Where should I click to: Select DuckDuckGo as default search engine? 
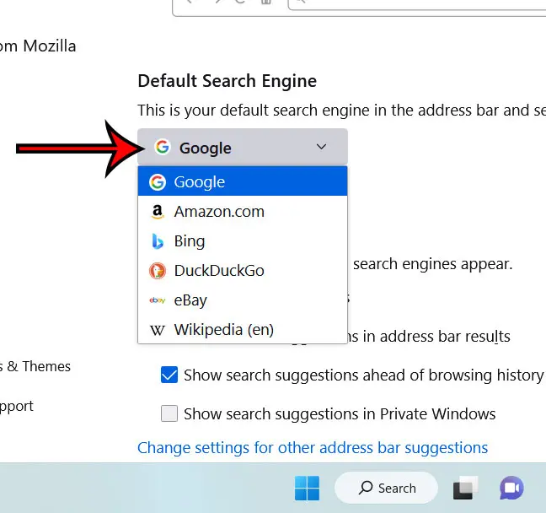tap(218, 271)
